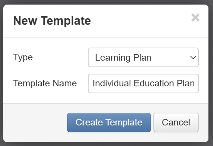
Task: Open the Type dropdown
Action: 143,58
